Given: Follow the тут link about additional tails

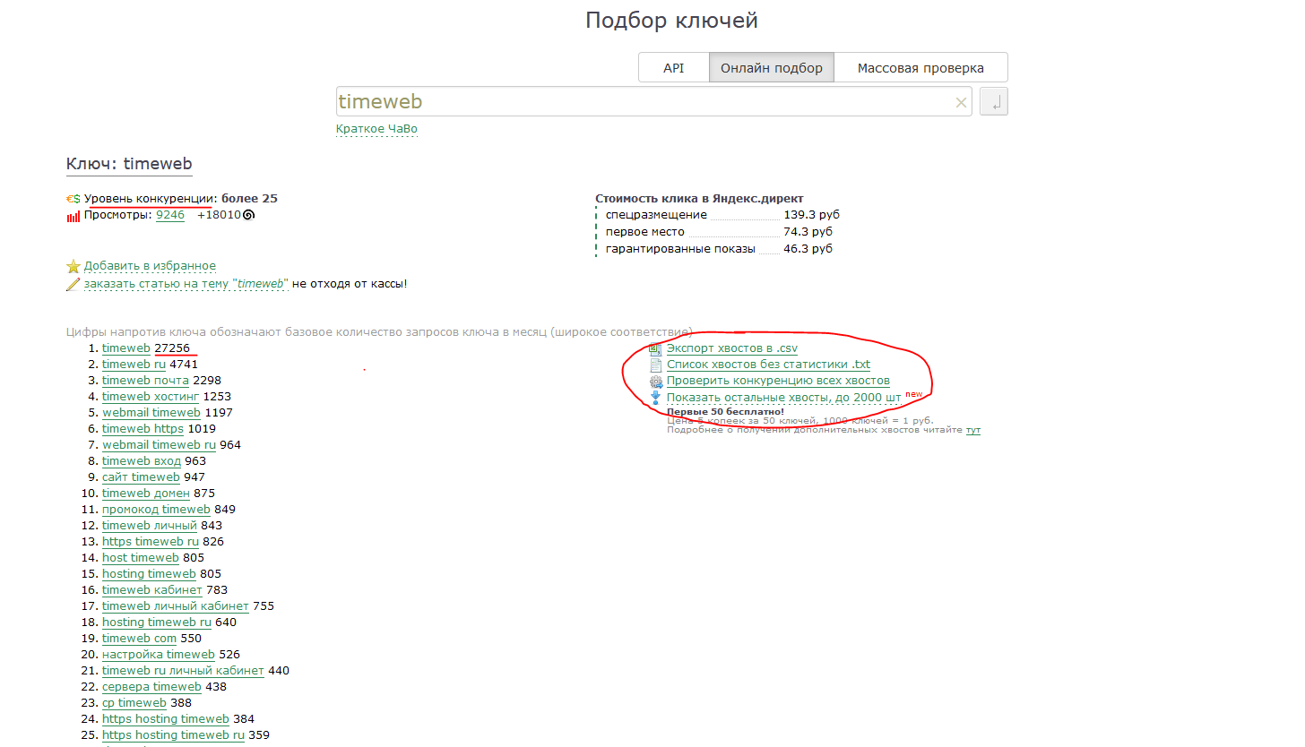Looking at the screenshot, I should point(972,430).
